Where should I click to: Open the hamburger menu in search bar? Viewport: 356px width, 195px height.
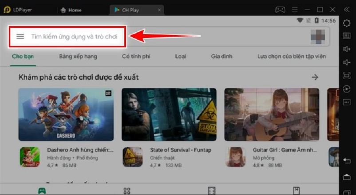point(20,37)
